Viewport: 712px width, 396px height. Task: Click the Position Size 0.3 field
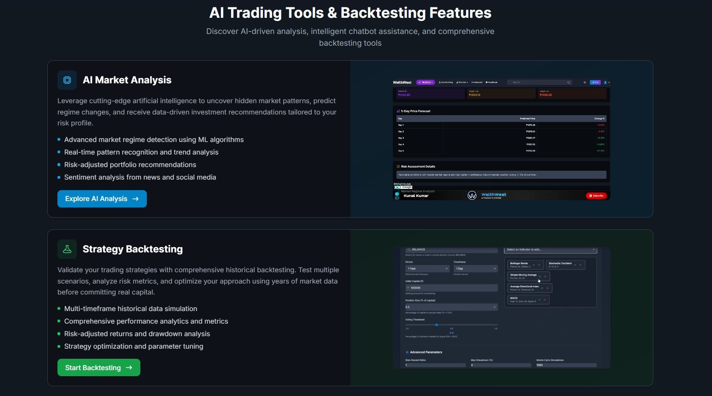coord(451,307)
